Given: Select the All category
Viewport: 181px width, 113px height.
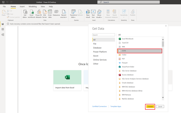Looking at the screenshot, I should click(x=104, y=40).
